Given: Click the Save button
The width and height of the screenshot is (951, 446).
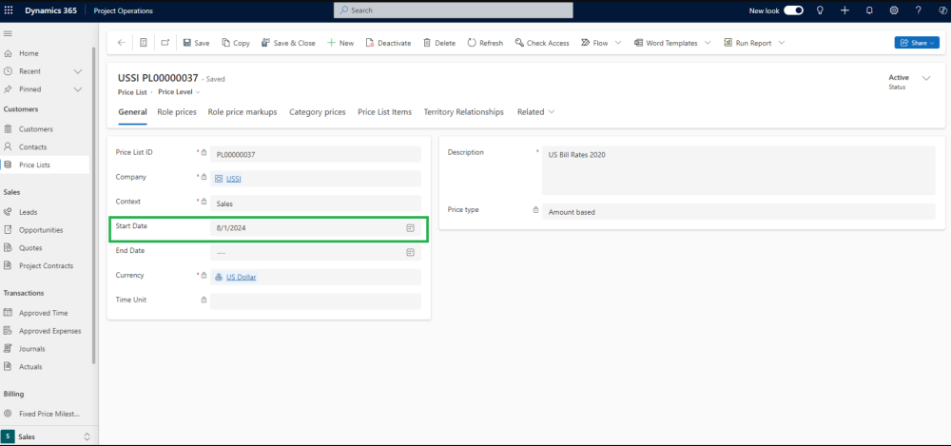Looking at the screenshot, I should coord(196,43).
